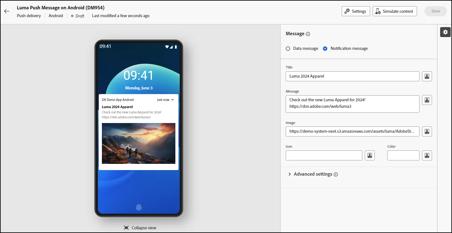Image resolution: width=452 pixels, height=233 pixels.
Task: Open personalization icon beside Icon field
Action: (x=370, y=155)
